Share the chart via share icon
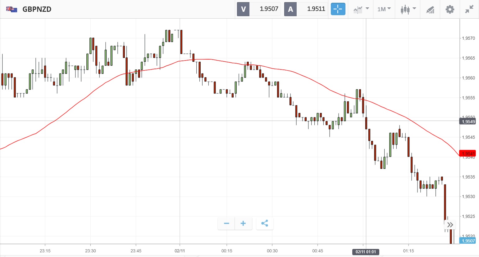 [x=265, y=224]
